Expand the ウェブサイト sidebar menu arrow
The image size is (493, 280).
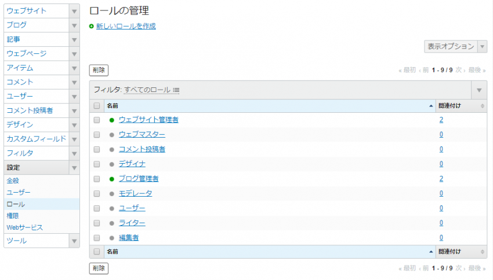pos(74,12)
